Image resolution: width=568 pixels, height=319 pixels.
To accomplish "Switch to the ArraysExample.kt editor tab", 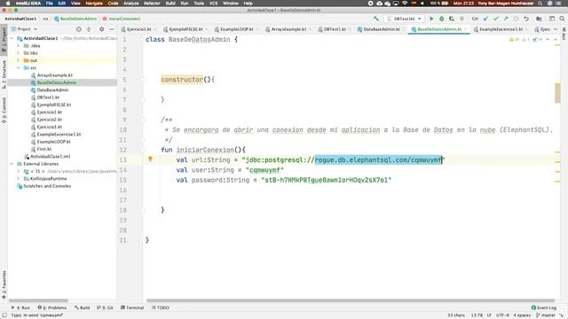I will [288, 29].
